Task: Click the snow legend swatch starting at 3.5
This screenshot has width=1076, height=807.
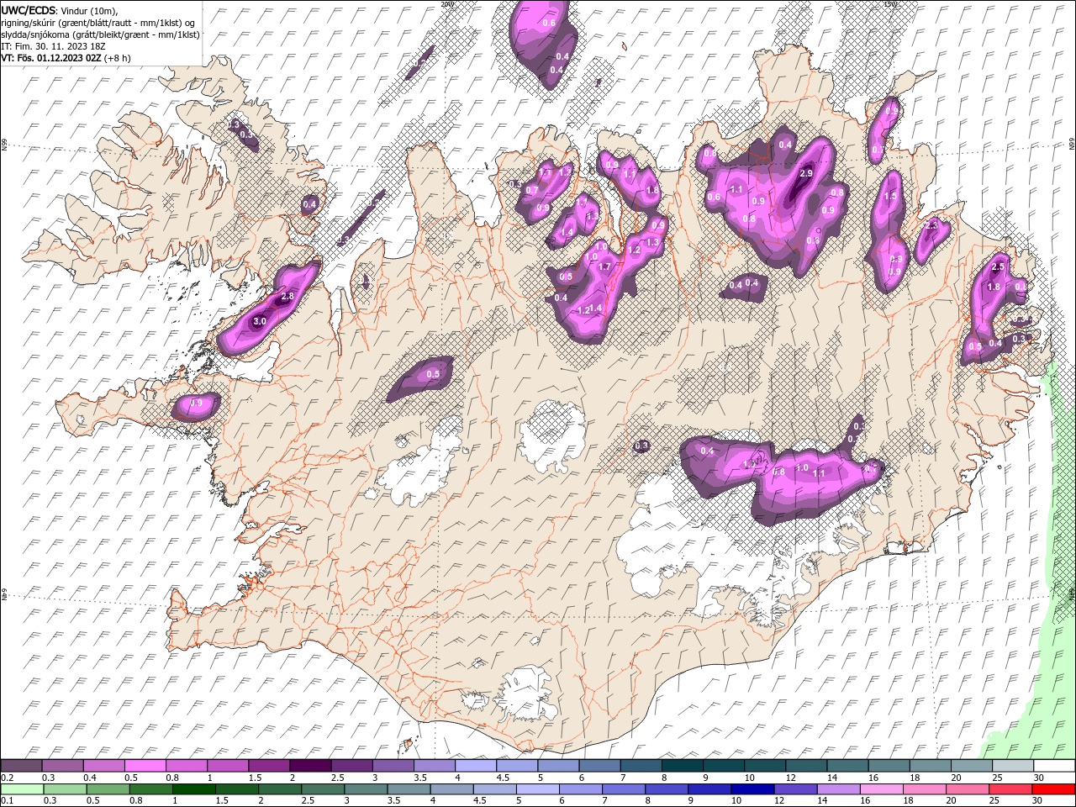Action: tap(435, 766)
